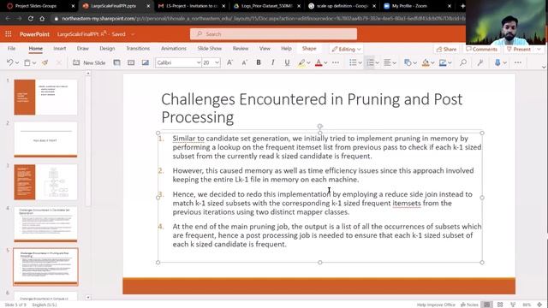Screen dimensions: 548x308
Task: Toggle italic formatting
Action: click(272, 62)
